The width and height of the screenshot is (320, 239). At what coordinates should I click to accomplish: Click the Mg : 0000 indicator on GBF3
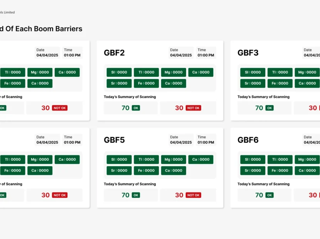(x=307, y=72)
